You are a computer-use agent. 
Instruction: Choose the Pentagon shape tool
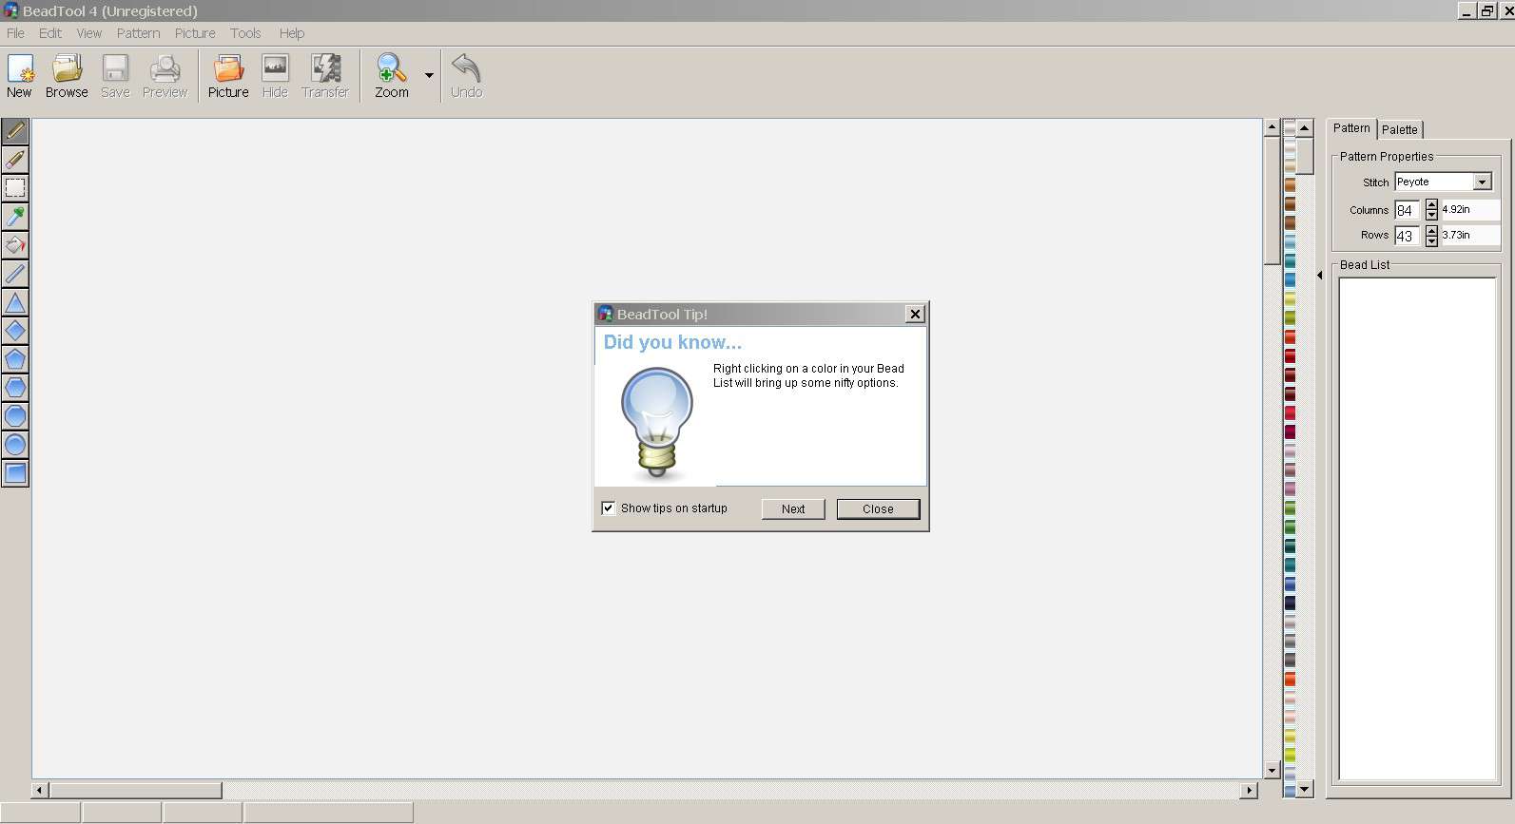(15, 359)
